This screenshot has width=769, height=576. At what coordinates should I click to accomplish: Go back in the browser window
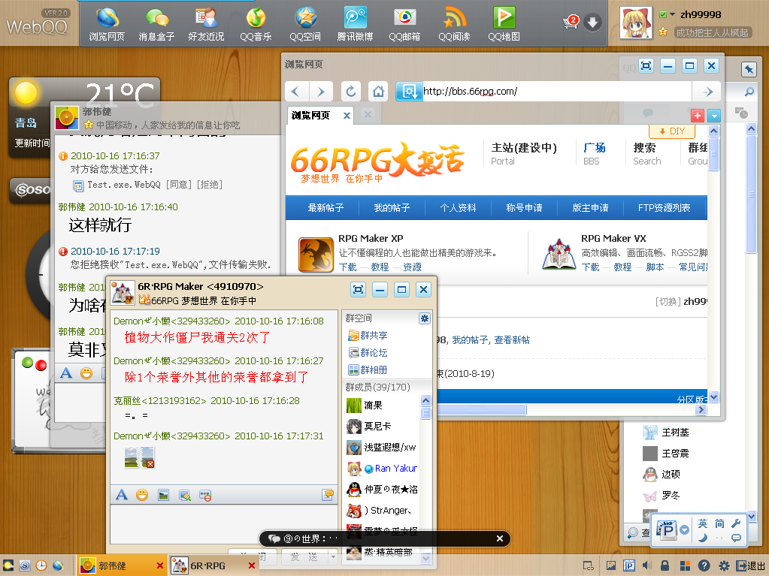coord(295,92)
